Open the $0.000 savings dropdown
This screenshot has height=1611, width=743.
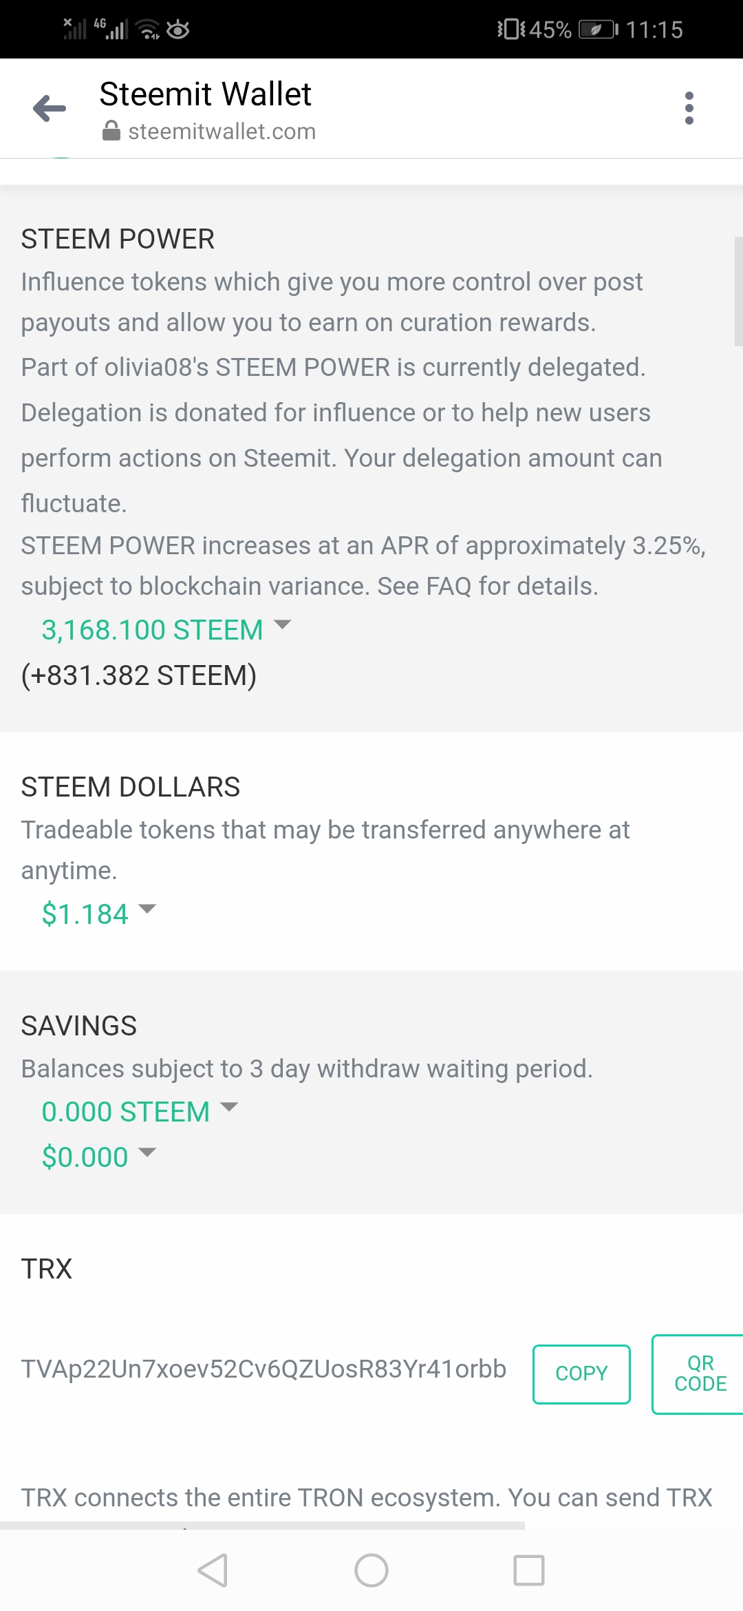coord(98,1157)
